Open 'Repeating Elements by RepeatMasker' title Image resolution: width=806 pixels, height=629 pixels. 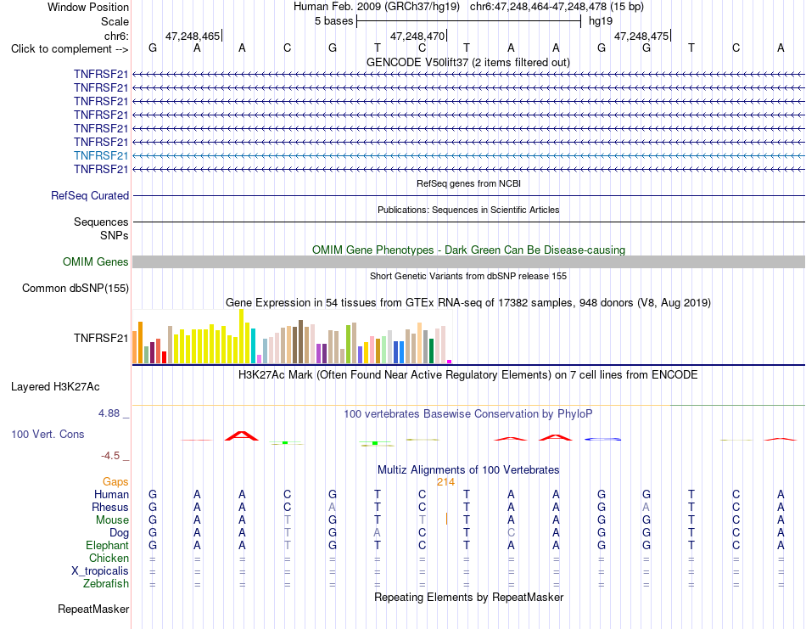468,597
